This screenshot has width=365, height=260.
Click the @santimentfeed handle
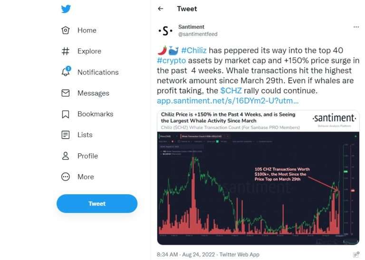click(198, 34)
